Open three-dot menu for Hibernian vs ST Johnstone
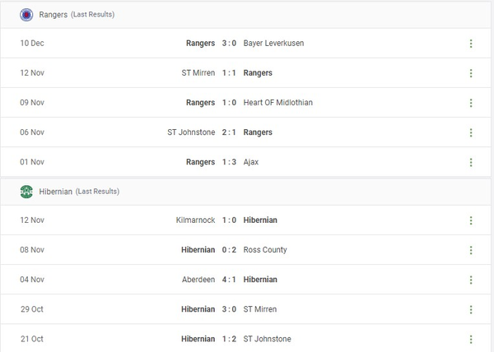This screenshot has height=352, width=494. [471, 339]
